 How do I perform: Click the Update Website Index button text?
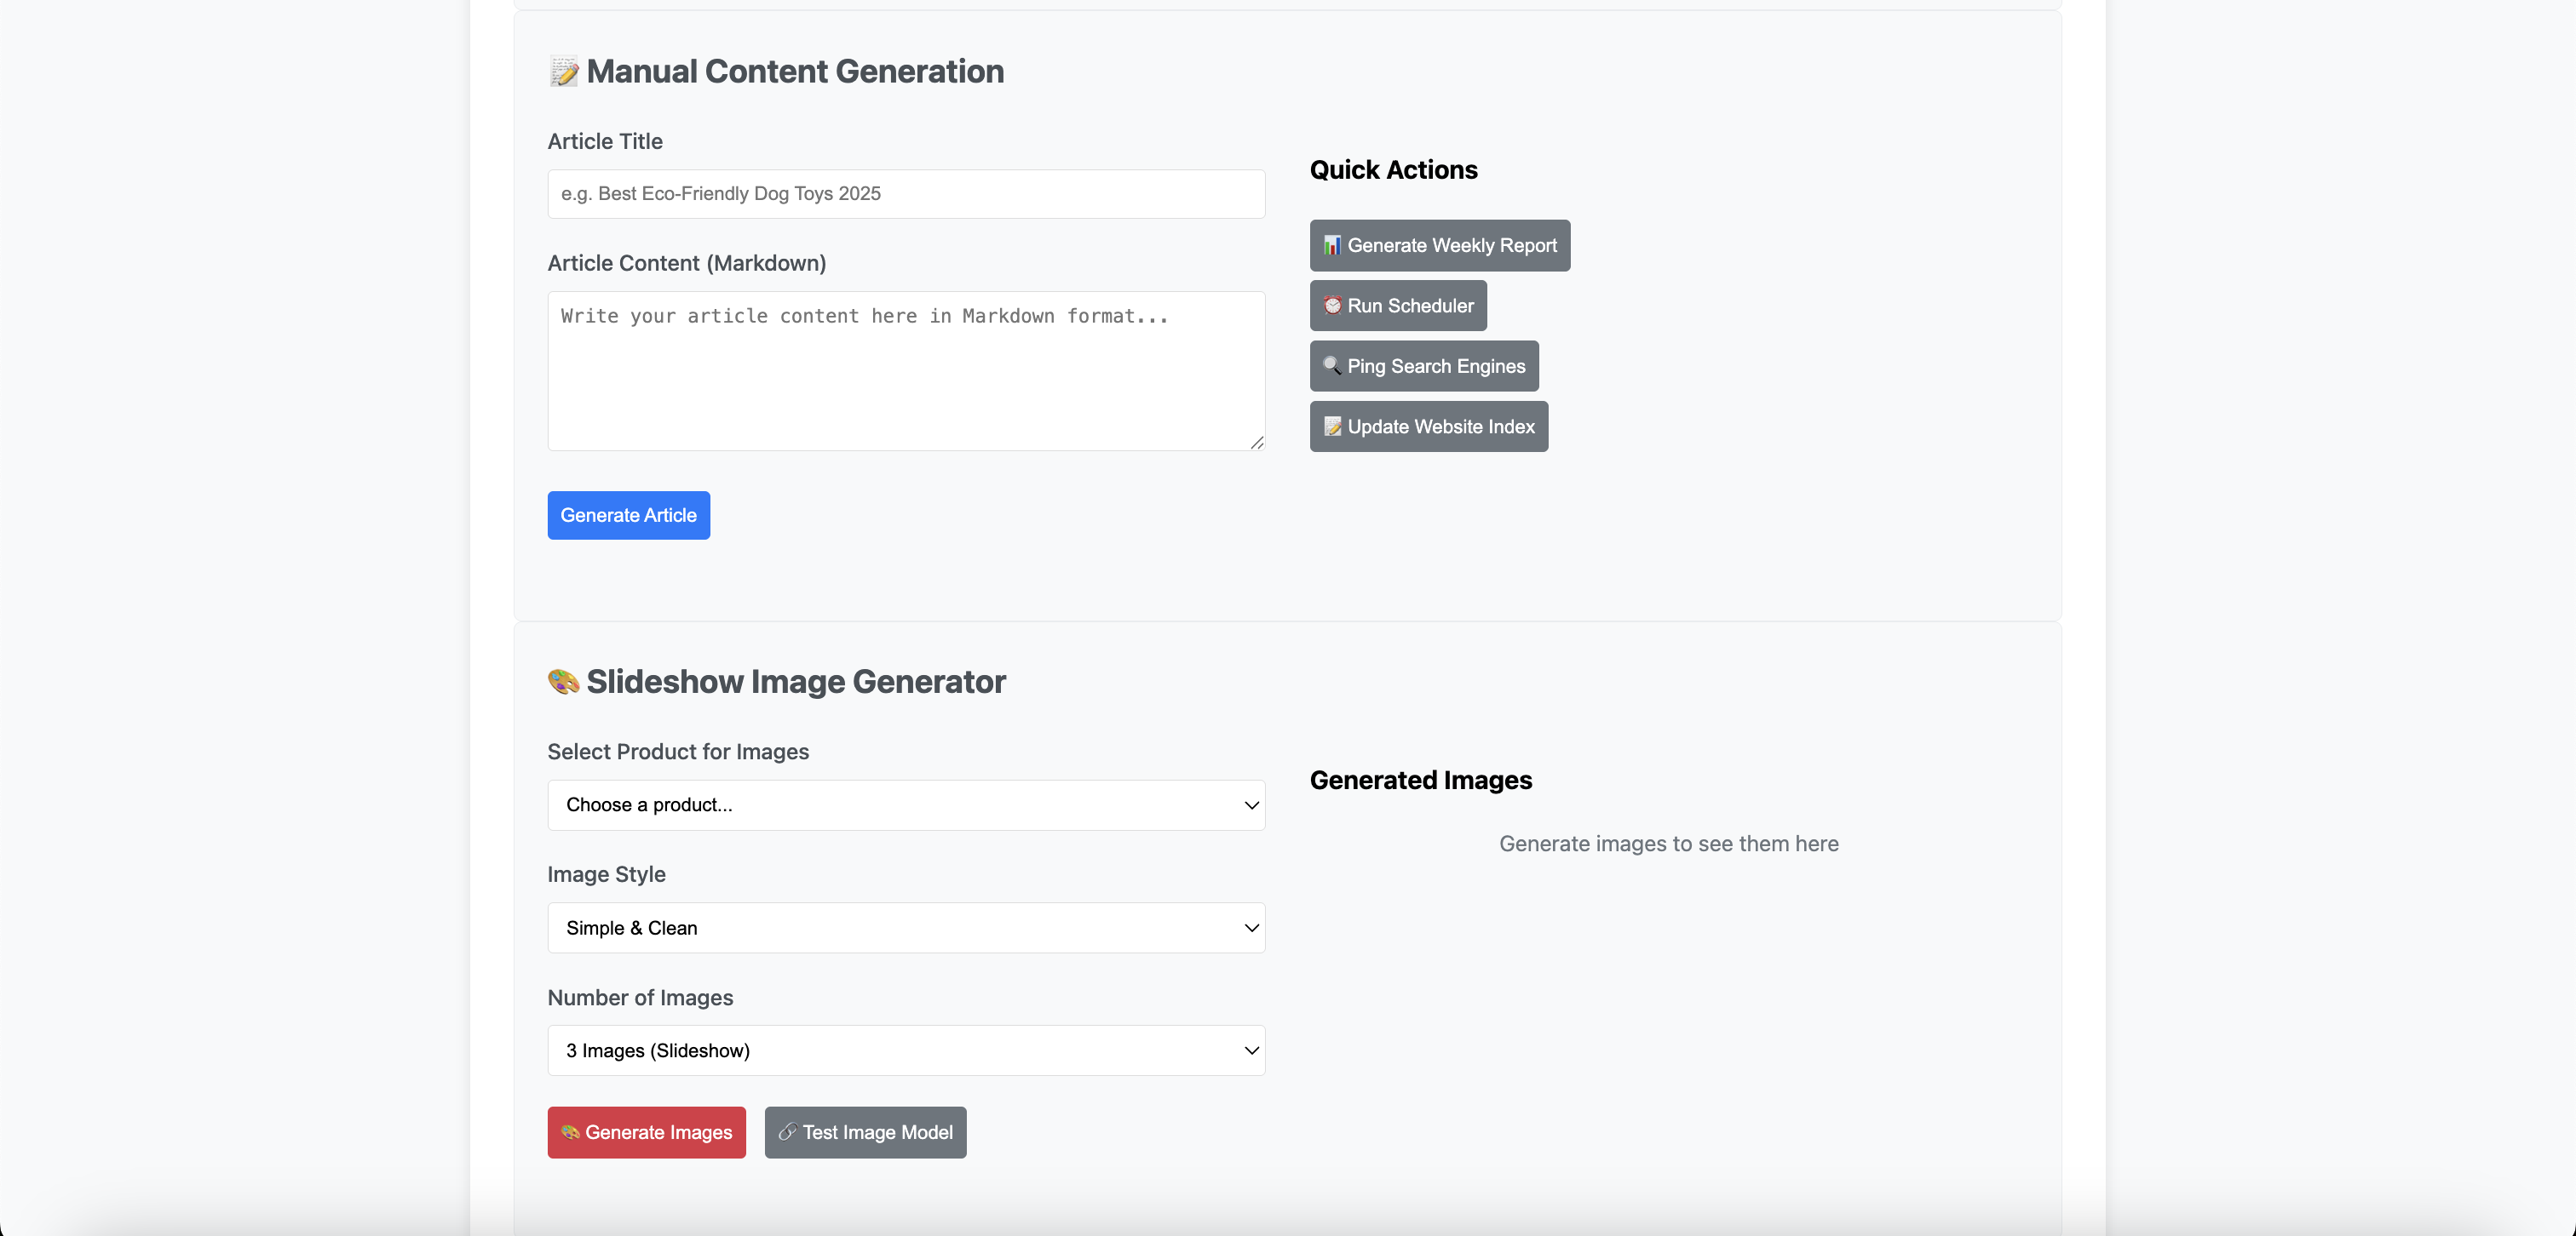(1440, 426)
